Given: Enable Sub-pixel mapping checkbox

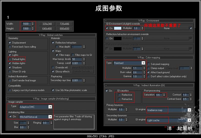Looking at the screenshot, I should click(148, 64).
